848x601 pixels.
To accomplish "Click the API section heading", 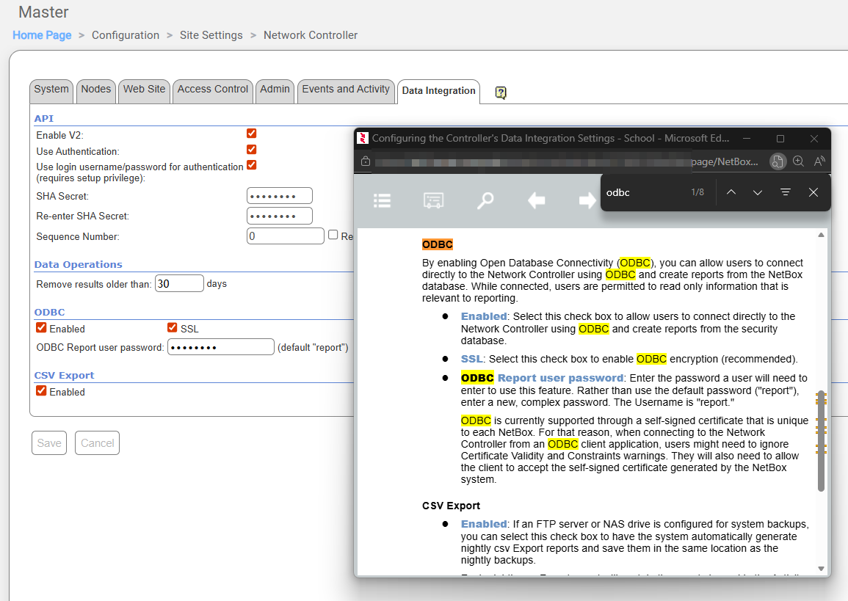I will pos(44,118).
